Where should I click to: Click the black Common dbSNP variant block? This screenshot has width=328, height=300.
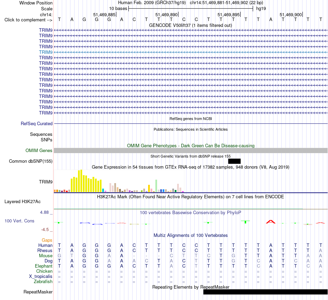click(x=234, y=161)
